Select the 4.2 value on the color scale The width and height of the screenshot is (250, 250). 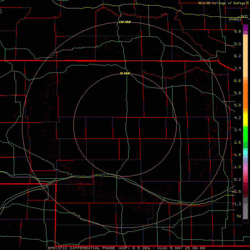pyautogui.click(x=237, y=118)
